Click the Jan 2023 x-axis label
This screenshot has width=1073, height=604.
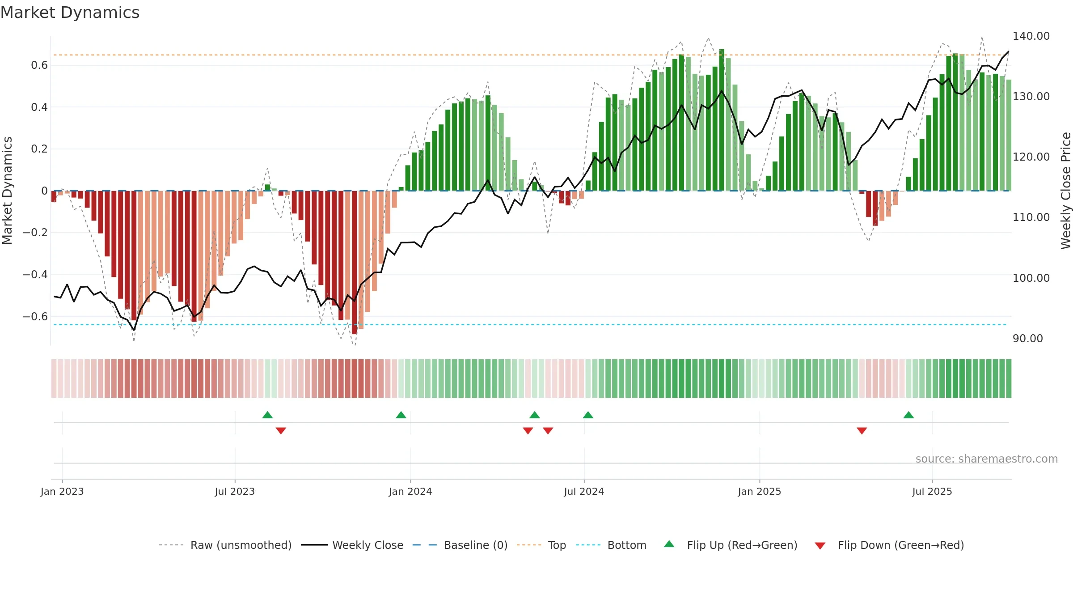62,491
